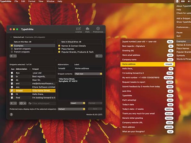Open the Help menu in menu bar
This screenshot has height=143, width=191.
pos(60,1)
